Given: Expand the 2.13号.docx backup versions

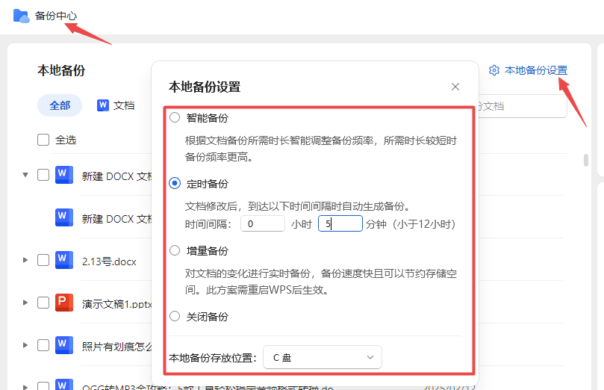Looking at the screenshot, I should [25, 260].
